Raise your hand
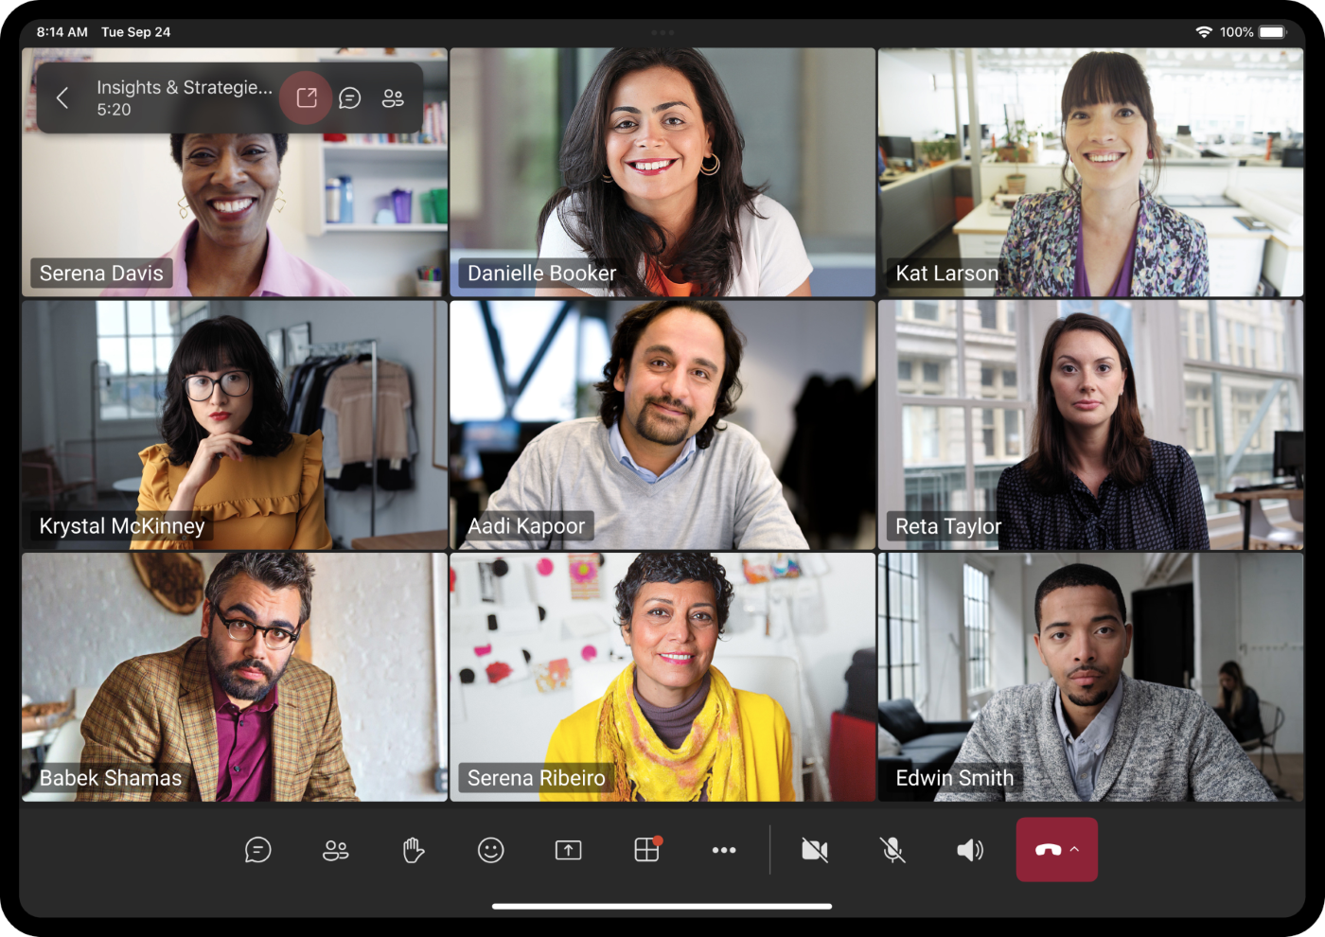The image size is (1325, 937). click(x=414, y=850)
